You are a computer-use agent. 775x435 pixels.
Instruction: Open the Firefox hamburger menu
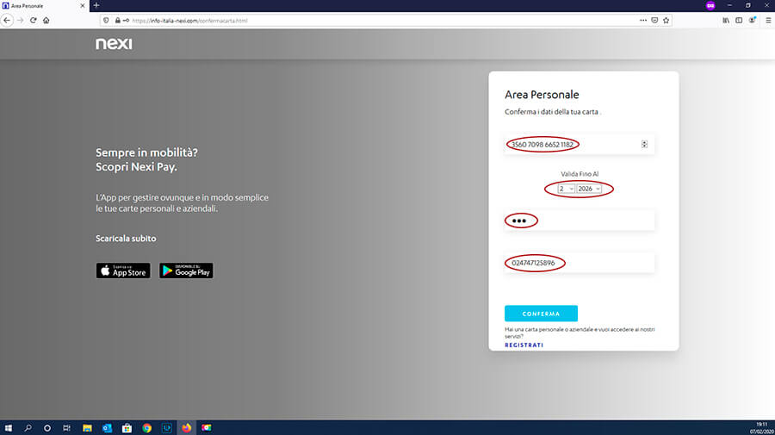pos(768,21)
